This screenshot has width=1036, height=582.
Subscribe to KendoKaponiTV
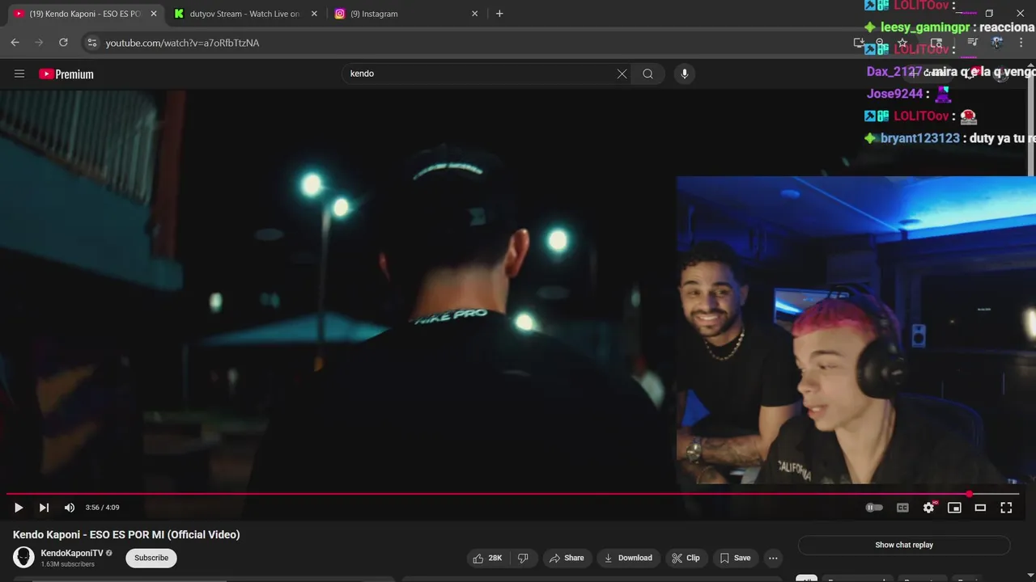click(x=151, y=558)
